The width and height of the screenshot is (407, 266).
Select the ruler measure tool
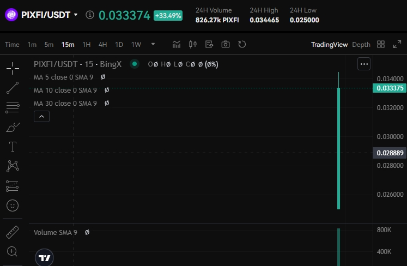pos(13,232)
